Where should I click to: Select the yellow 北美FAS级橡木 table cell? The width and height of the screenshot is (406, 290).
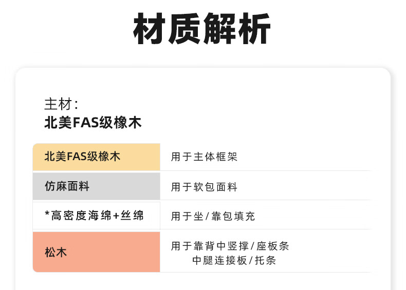pyautogui.click(x=96, y=157)
